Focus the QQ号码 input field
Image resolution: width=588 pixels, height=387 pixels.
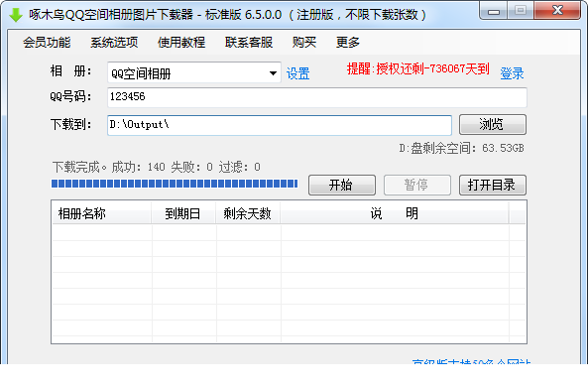[x=317, y=97]
